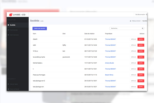Screen dimensions: 154x103
Task: Delete the company named t
Action: pos(141,69)
